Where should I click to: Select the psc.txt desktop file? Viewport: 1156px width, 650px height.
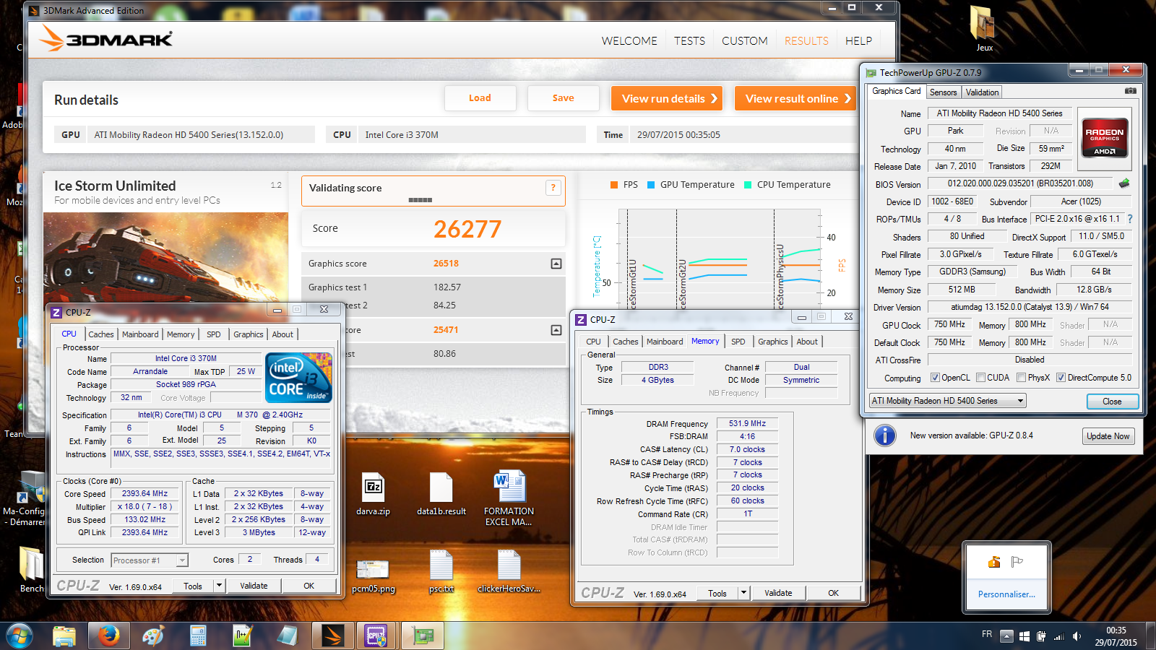pos(441,571)
